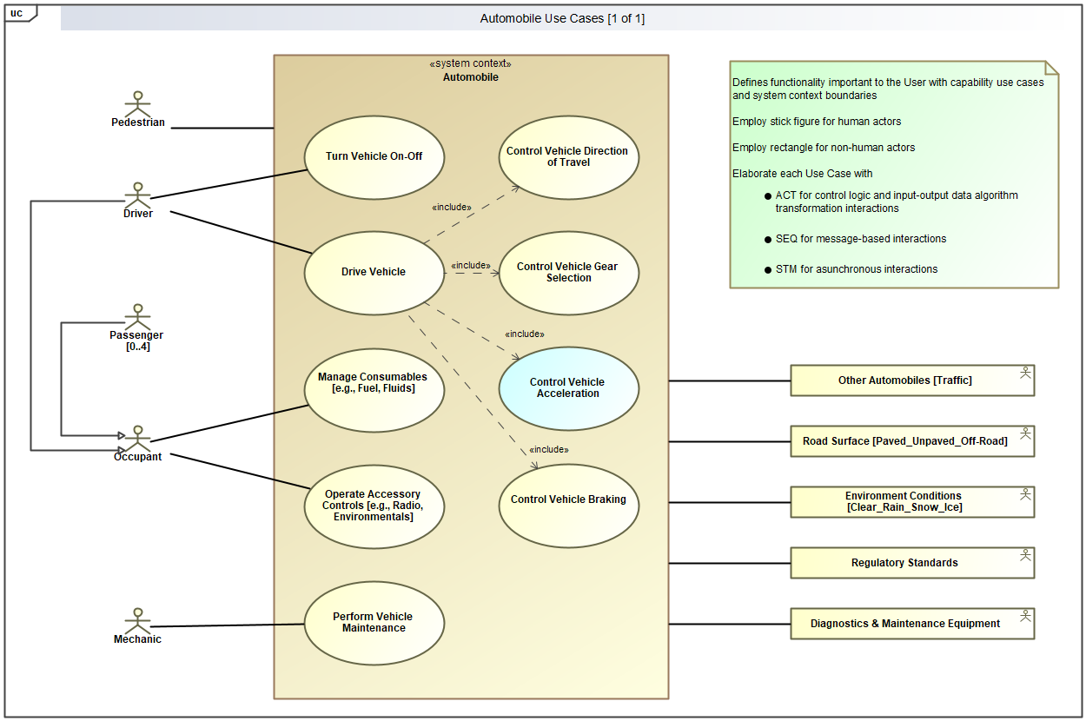Click the Automobile Use Cases diagram title
This screenshot has height=721, width=1086.
pos(562,19)
